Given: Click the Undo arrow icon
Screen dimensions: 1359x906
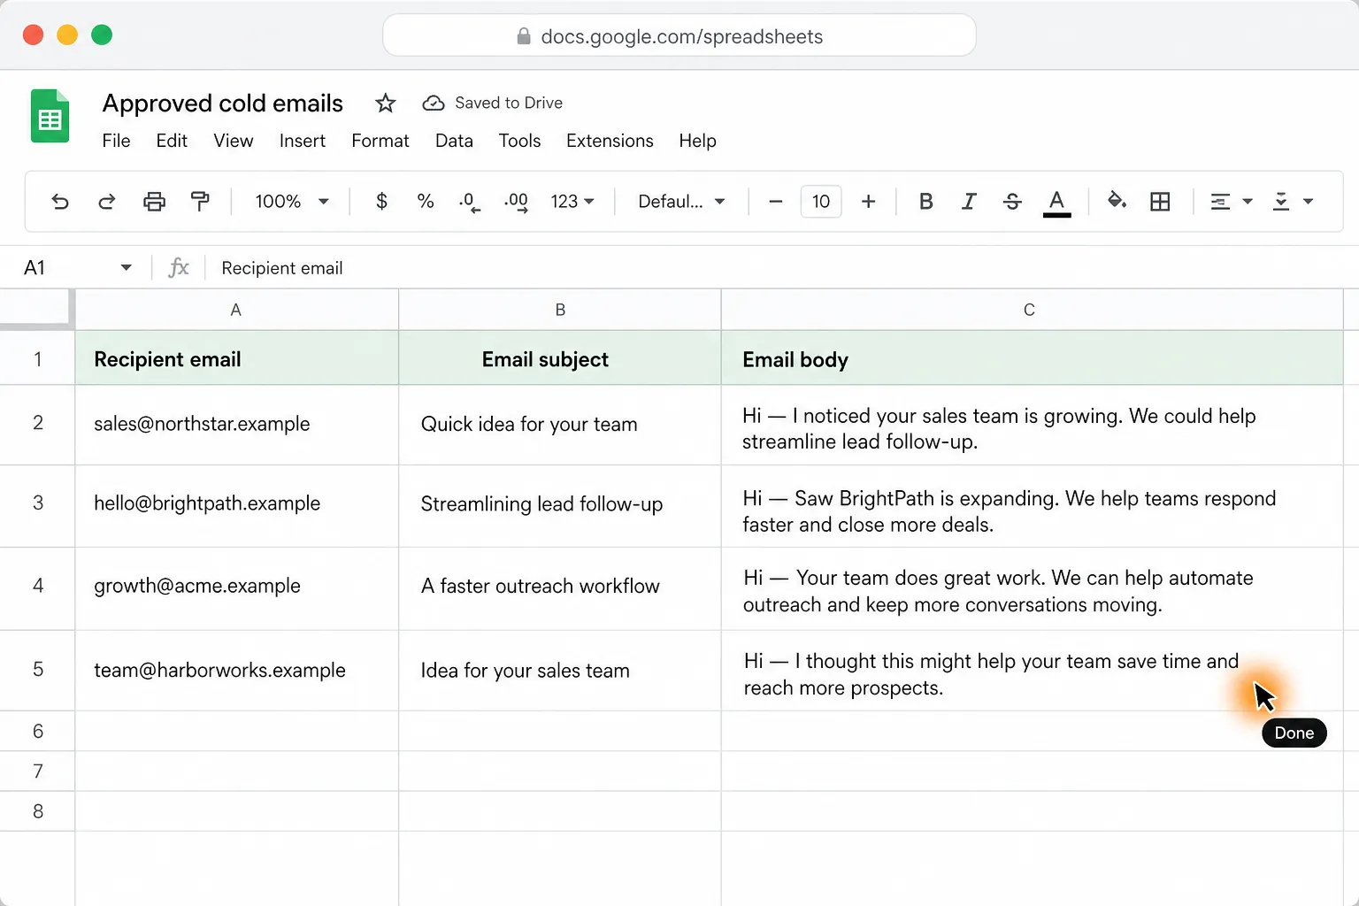Looking at the screenshot, I should 60,202.
